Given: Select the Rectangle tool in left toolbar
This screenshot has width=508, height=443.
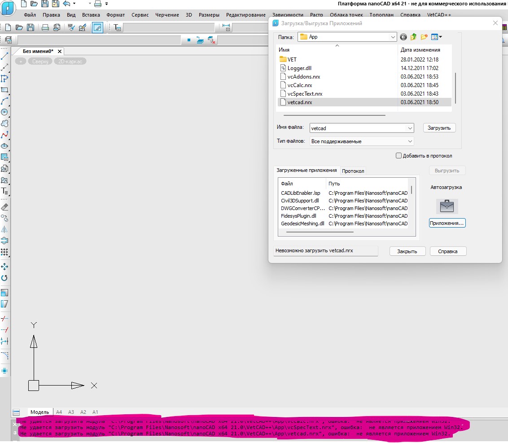Looking at the screenshot, I should pos(5,90).
